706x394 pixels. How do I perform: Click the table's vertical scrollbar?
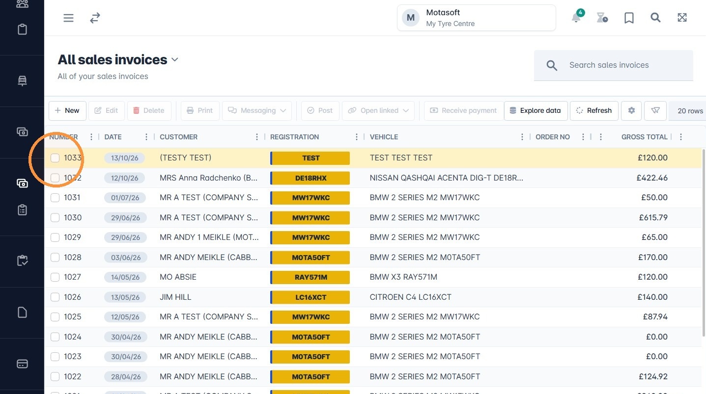(704, 243)
